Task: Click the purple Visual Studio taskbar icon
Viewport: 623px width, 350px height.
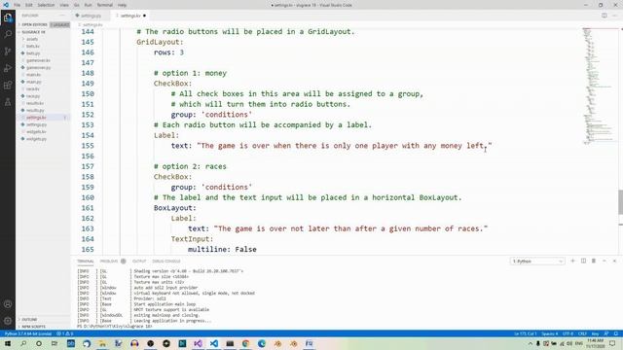Action: [198, 343]
